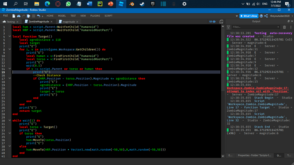The image size is (294, 165).
Task: Click the editor scrollbar down arrow
Action: [223, 156]
